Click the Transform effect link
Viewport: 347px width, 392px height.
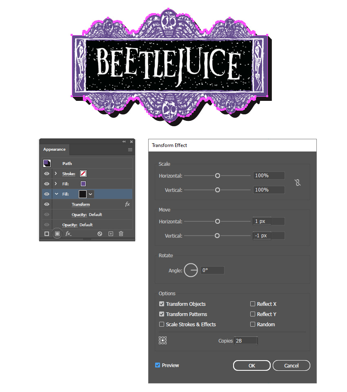[x=81, y=204]
